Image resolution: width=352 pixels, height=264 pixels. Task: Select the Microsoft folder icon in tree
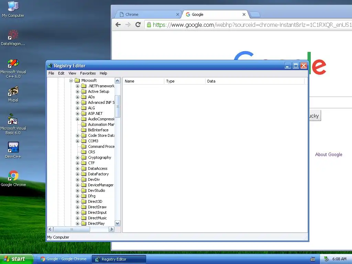click(x=77, y=80)
